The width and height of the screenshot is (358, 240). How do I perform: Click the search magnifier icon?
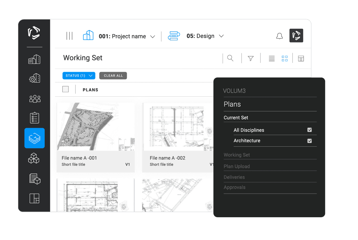tap(230, 58)
